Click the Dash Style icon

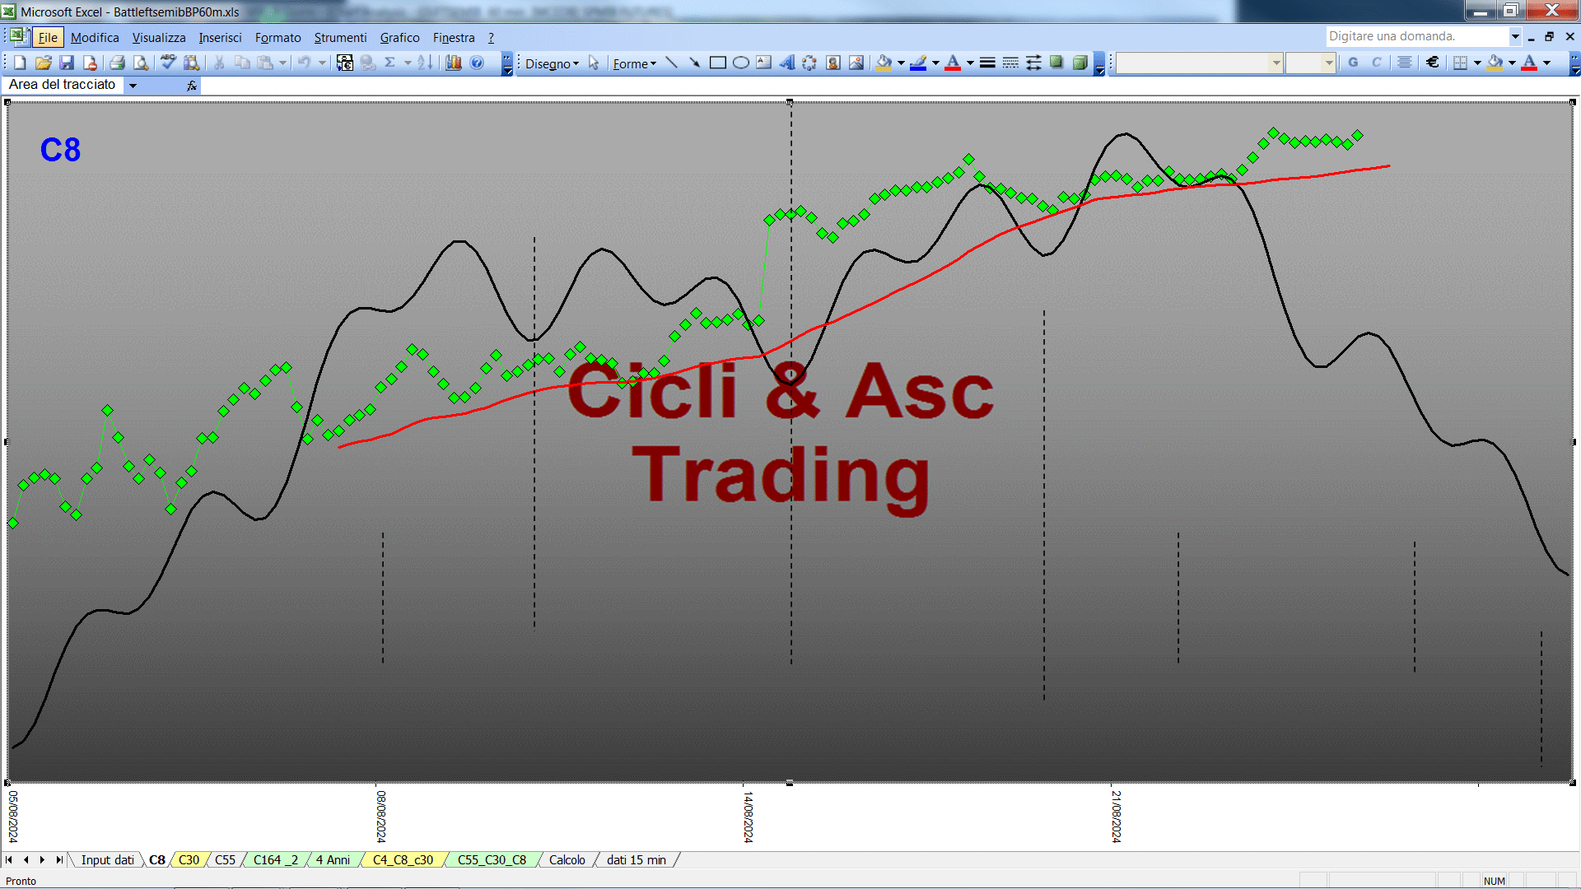pos(1010,63)
